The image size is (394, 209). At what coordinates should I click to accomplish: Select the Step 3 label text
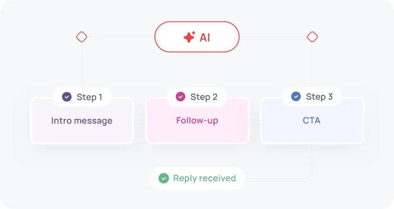point(319,97)
